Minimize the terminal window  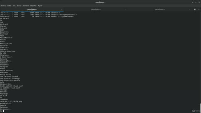[x=193, y=2]
